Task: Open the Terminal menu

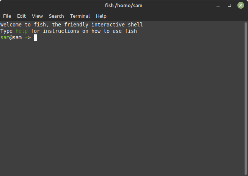Action: pos(80,16)
